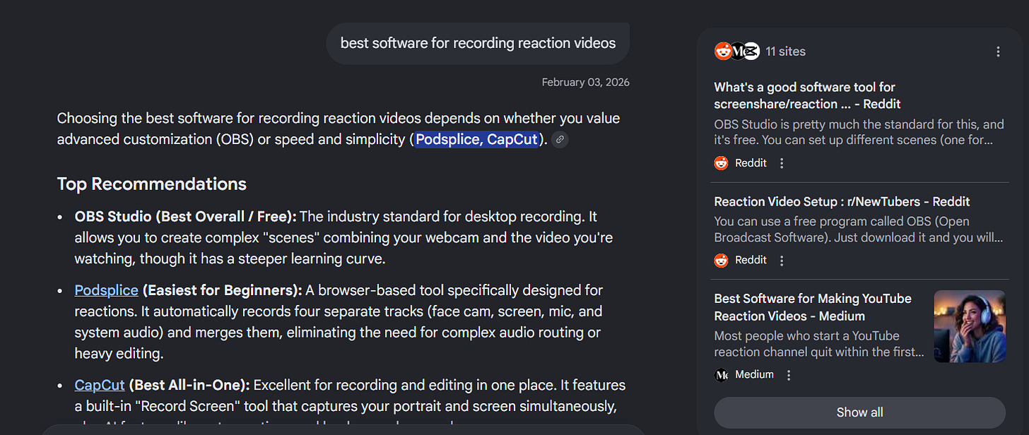Viewport: 1029px width, 435px height.
Task: Open 'Reaction Video Setup : r/NewTubers' result
Action: coord(842,201)
